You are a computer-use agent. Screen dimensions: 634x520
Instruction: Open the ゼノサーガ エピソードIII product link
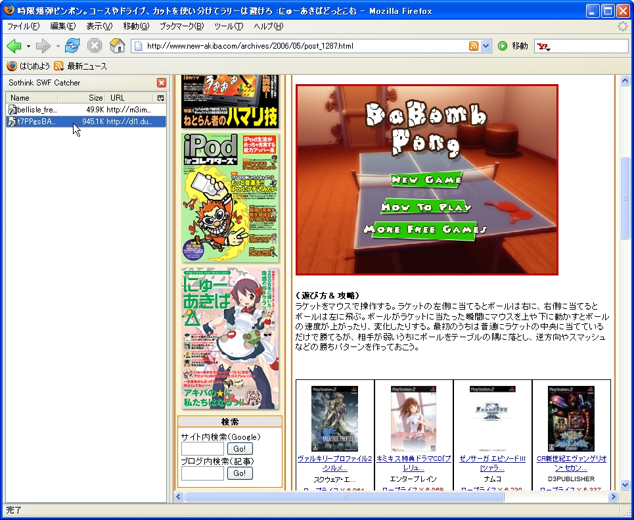(x=493, y=463)
